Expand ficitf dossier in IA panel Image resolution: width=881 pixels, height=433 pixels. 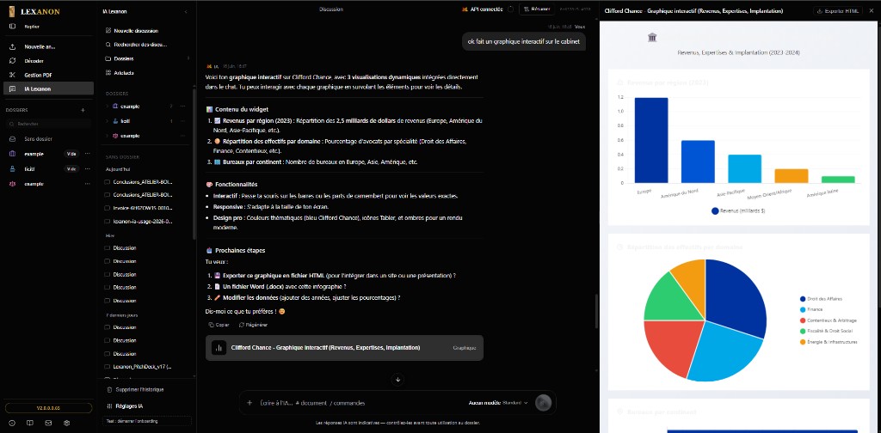[108, 120]
